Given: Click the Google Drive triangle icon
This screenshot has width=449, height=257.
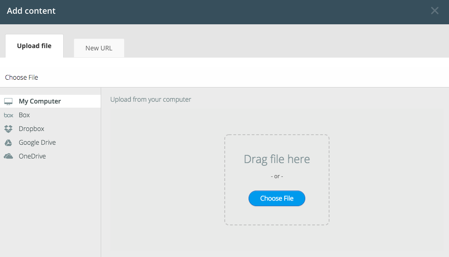Looking at the screenshot, I should click(8, 142).
